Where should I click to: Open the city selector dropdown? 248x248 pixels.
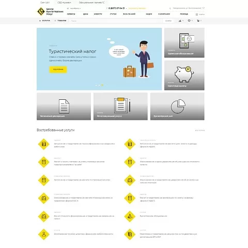(x=74, y=8)
